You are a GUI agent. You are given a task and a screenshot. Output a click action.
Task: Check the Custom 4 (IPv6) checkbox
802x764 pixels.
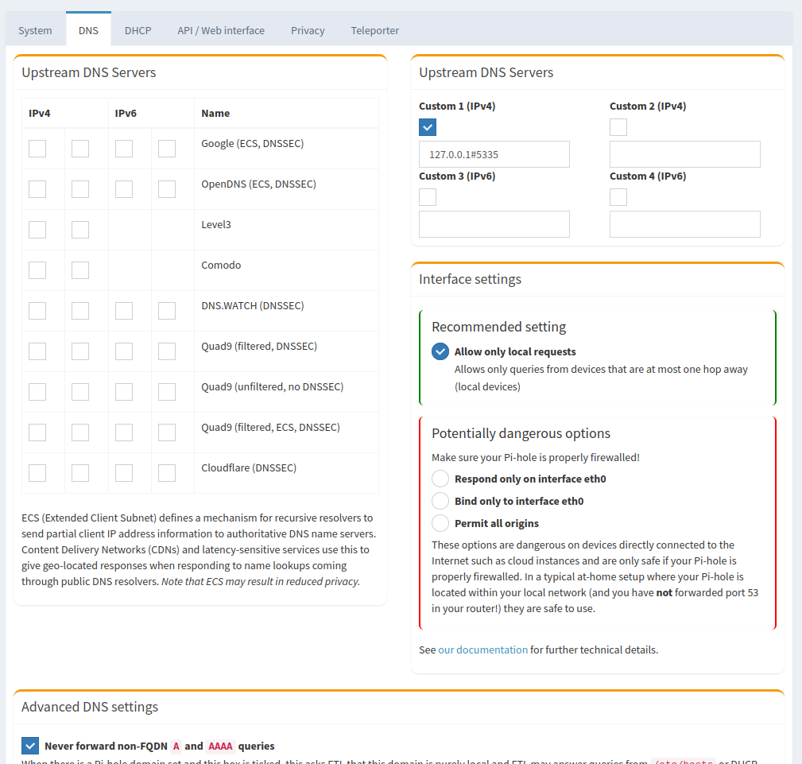pyautogui.click(x=618, y=197)
